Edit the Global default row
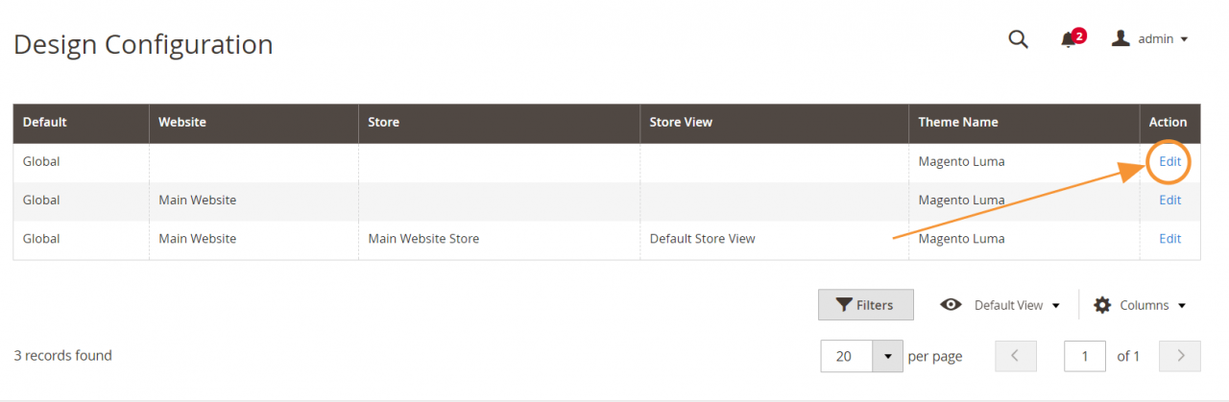This screenshot has height=402, width=1229. (x=1169, y=162)
